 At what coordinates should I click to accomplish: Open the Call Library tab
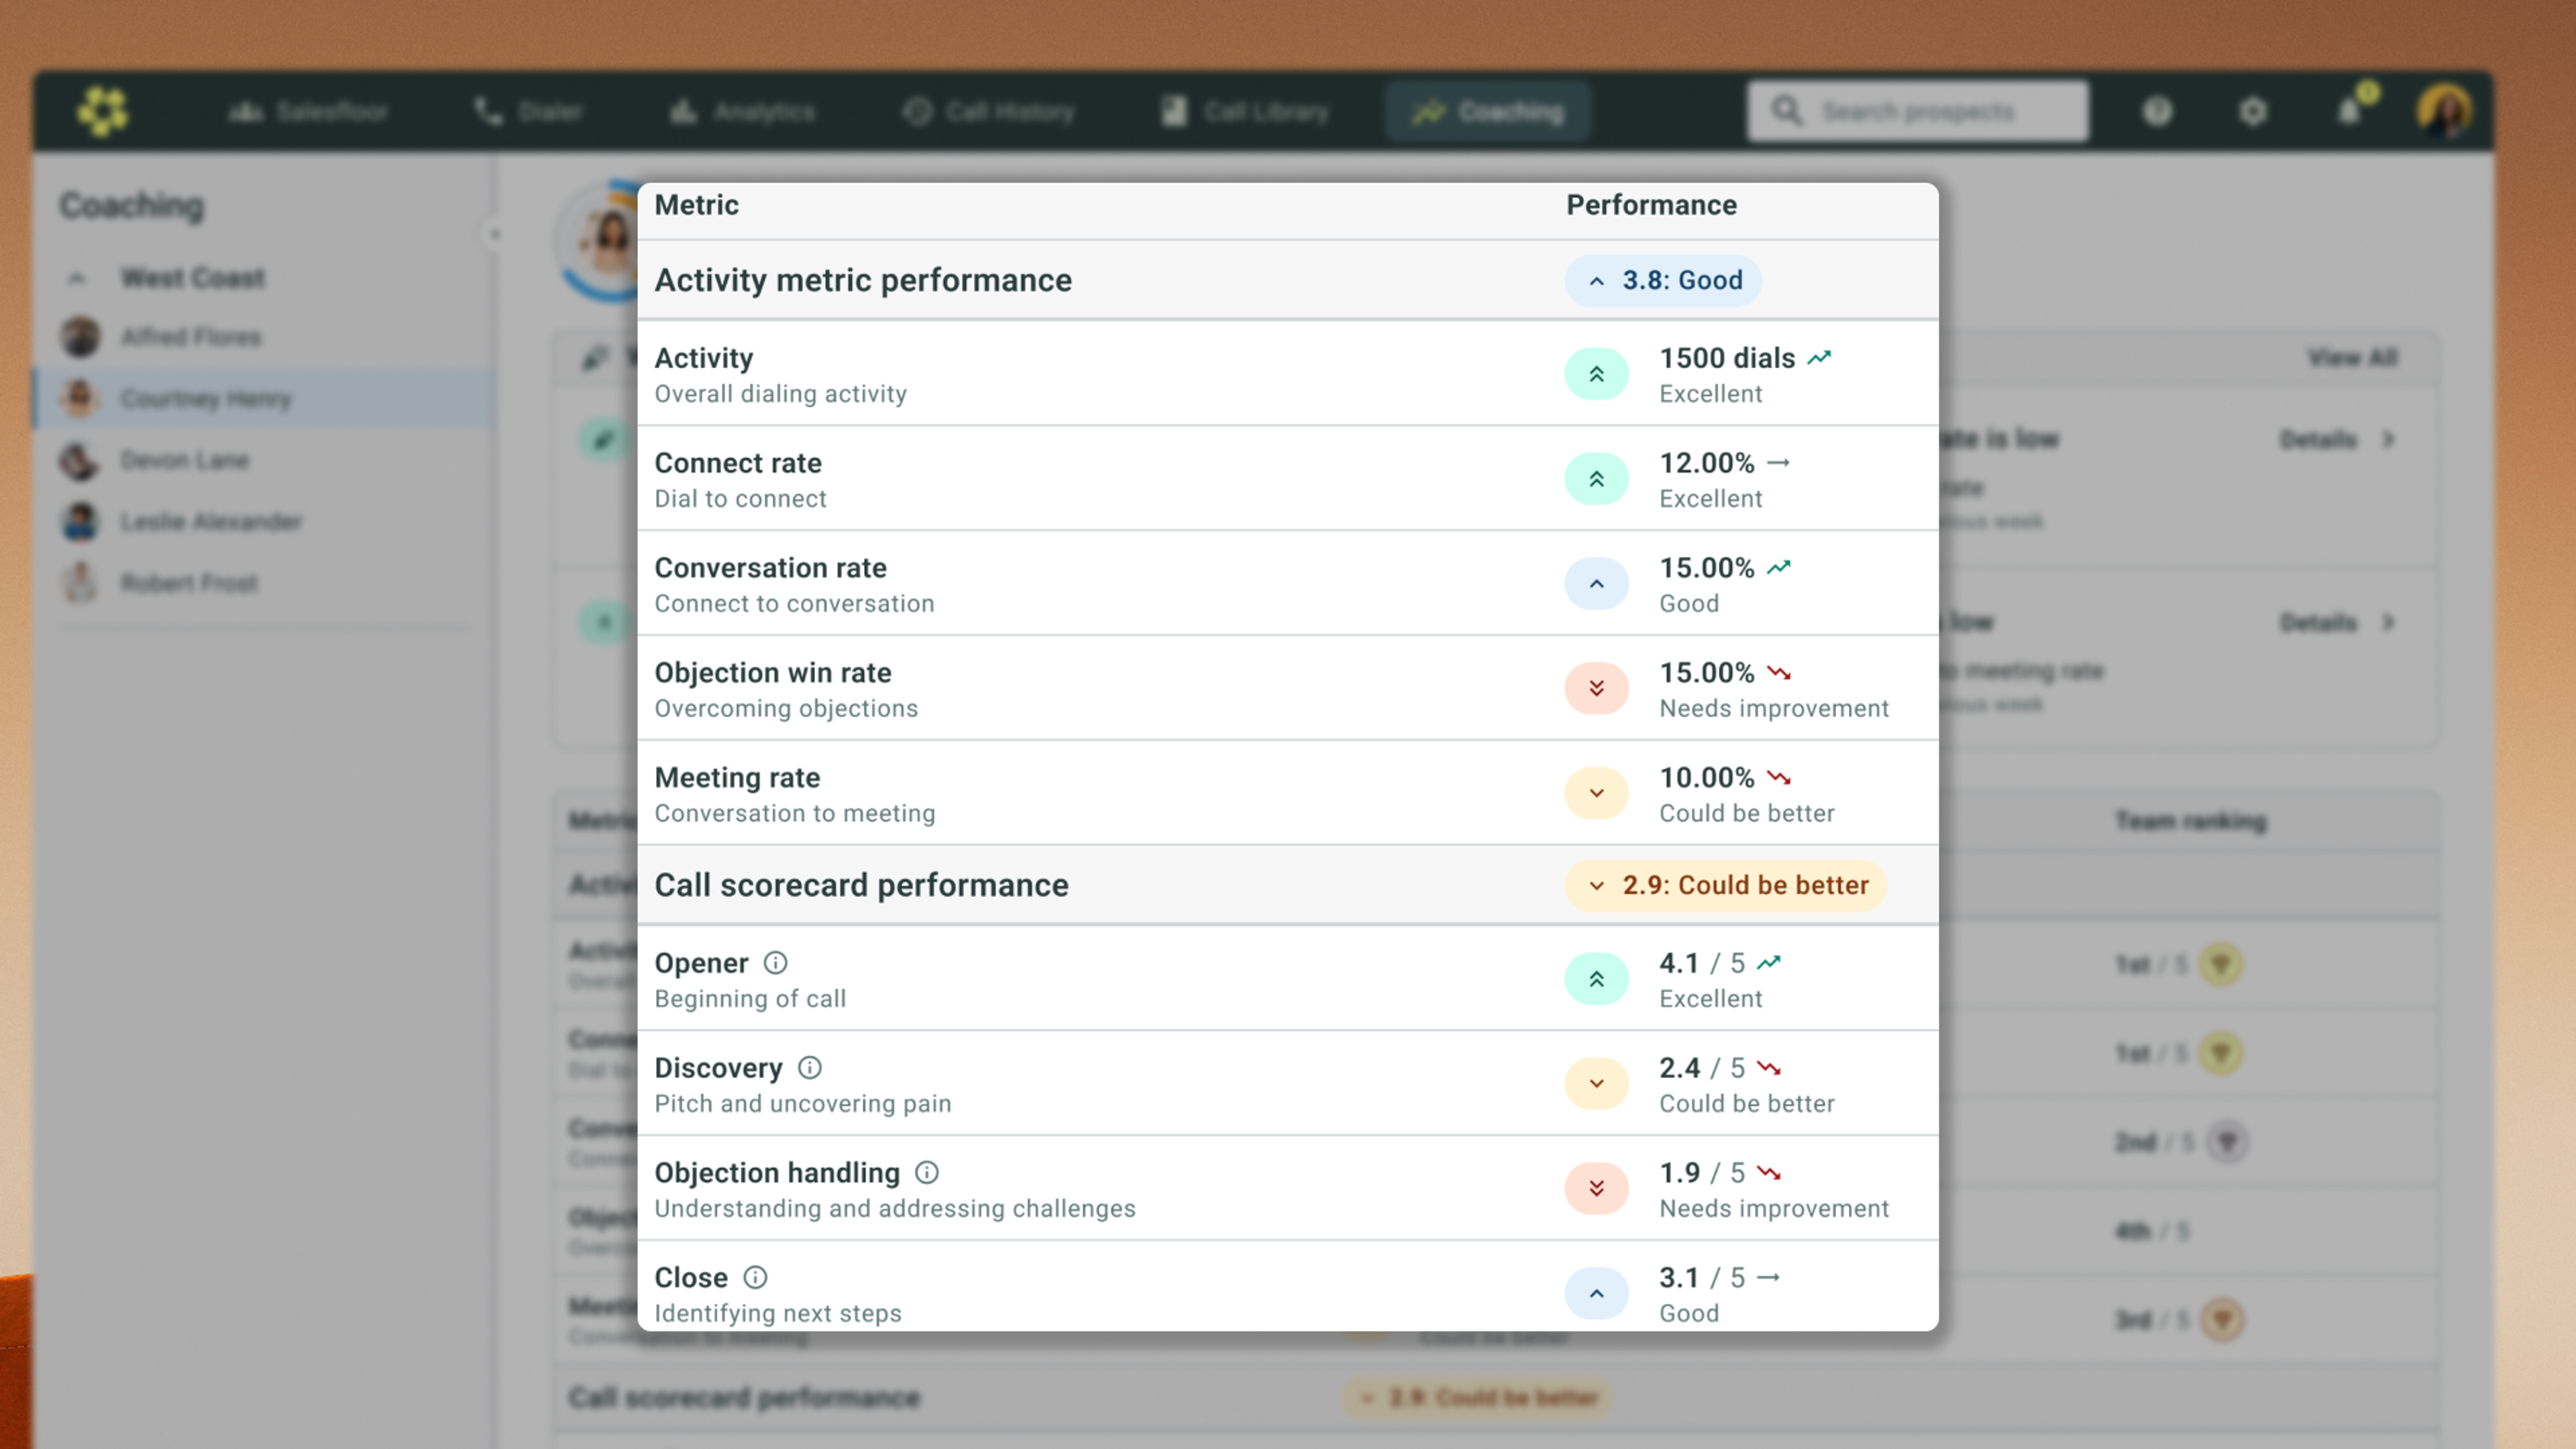click(1245, 111)
